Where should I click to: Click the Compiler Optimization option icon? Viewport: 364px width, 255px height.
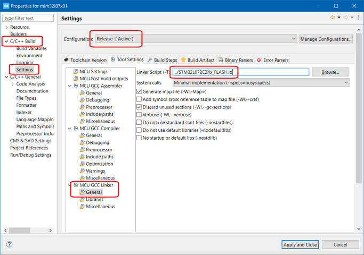[82, 164]
